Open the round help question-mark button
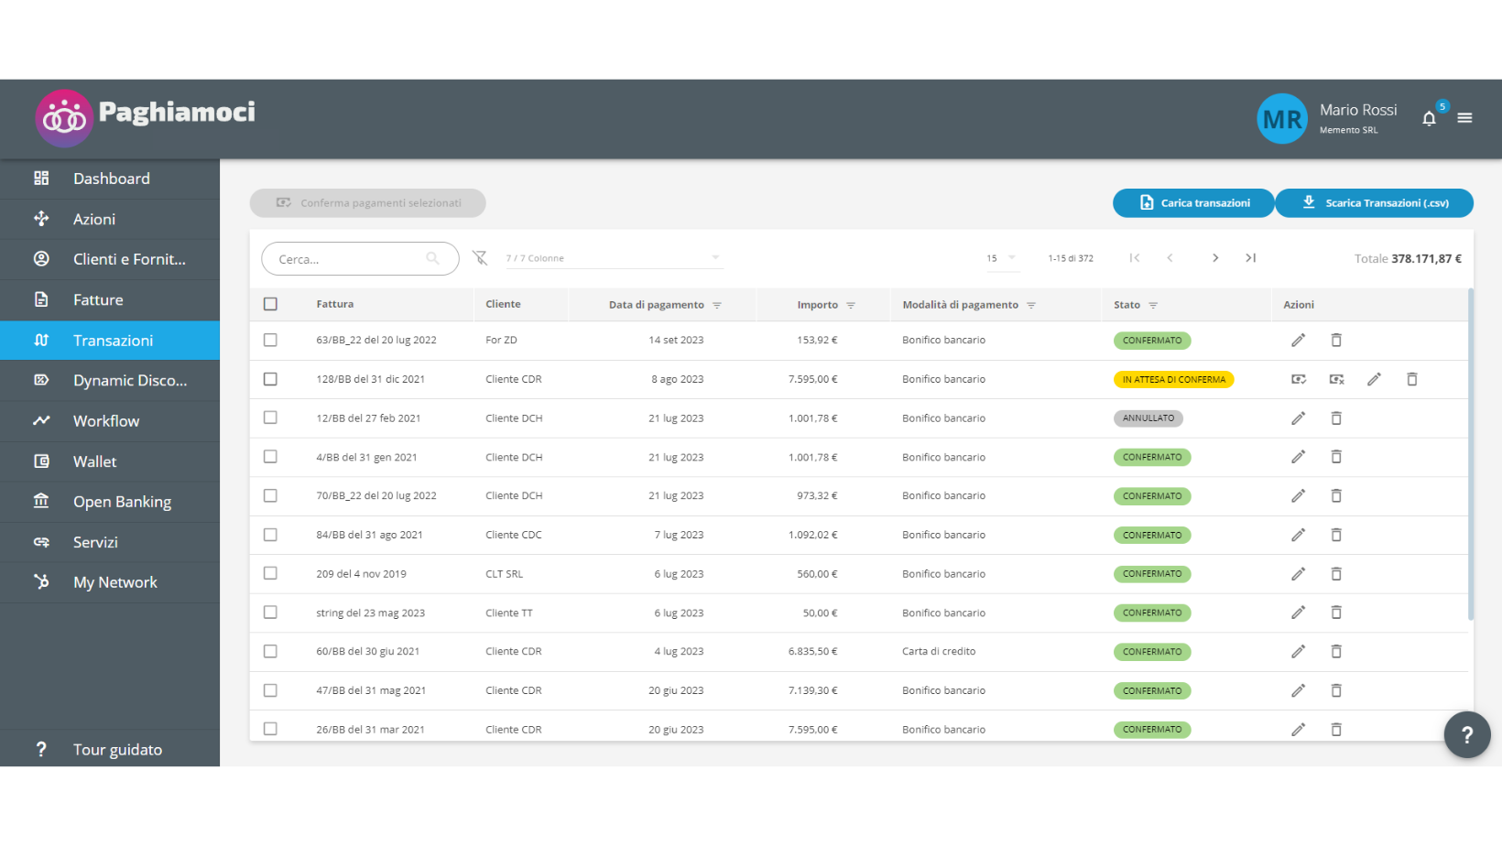This screenshot has height=846, width=1502. click(1466, 734)
